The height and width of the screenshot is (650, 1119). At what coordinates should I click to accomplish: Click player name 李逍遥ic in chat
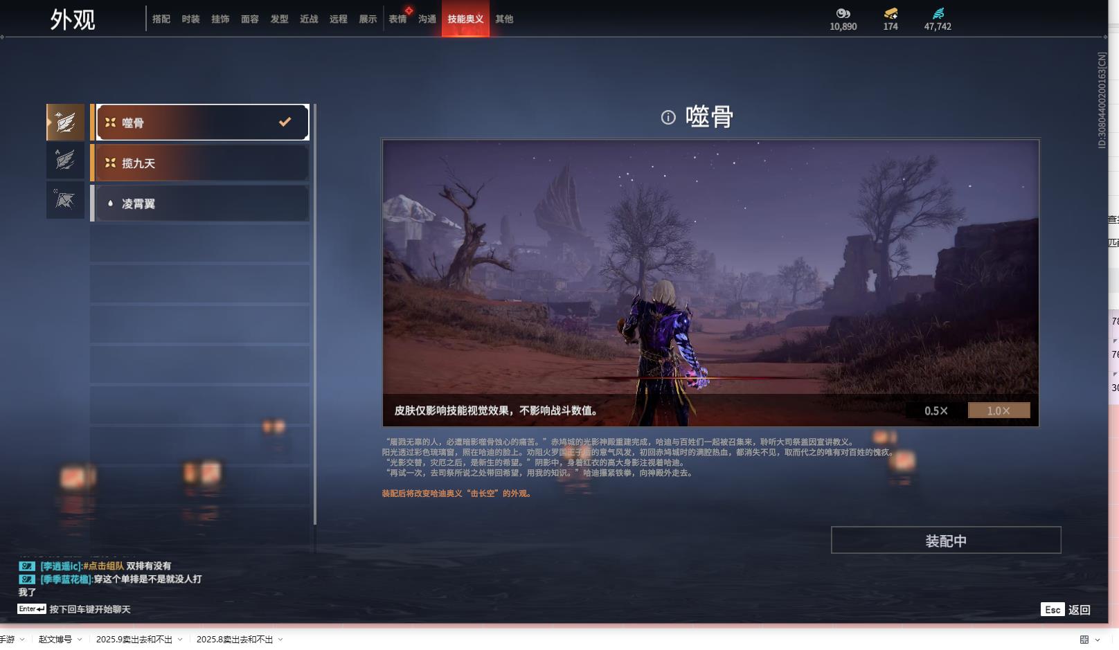click(60, 566)
